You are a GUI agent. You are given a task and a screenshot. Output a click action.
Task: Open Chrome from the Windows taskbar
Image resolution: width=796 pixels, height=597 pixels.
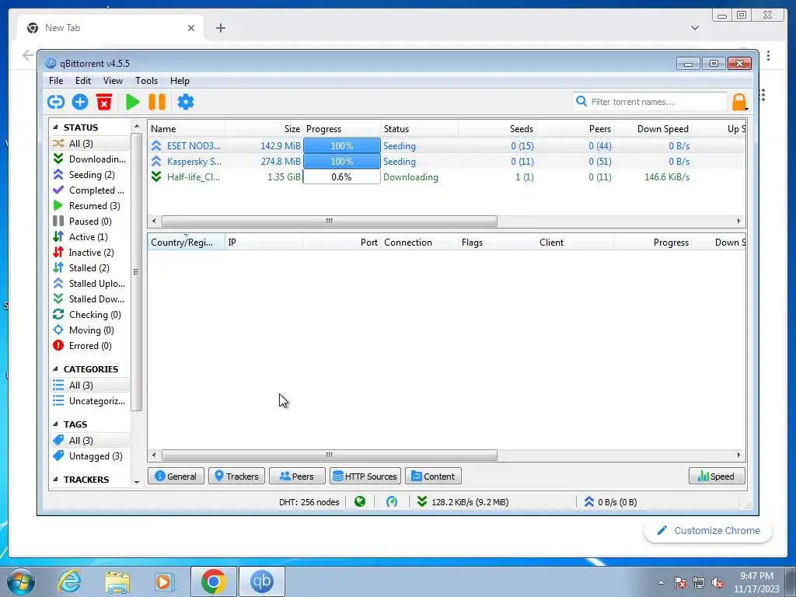click(x=213, y=581)
